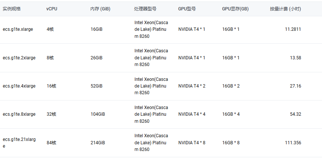
Task: Click the 111.356 hourly price
Action: tap(293, 142)
